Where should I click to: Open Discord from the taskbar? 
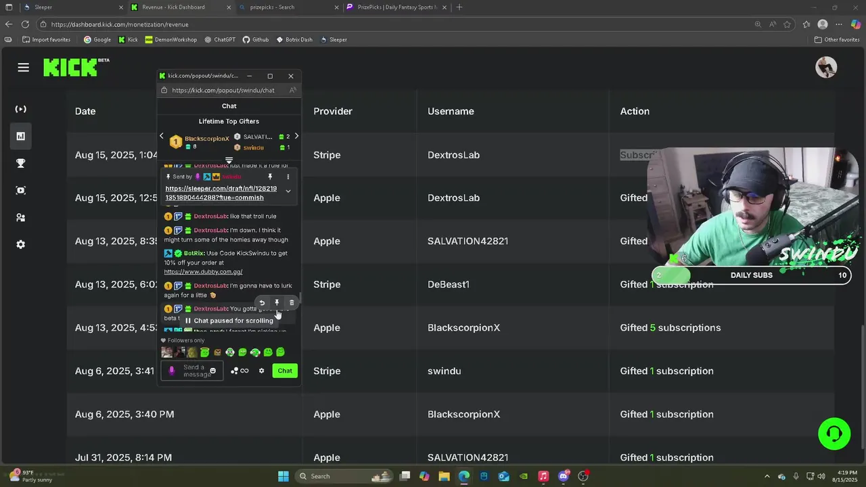pos(563,476)
